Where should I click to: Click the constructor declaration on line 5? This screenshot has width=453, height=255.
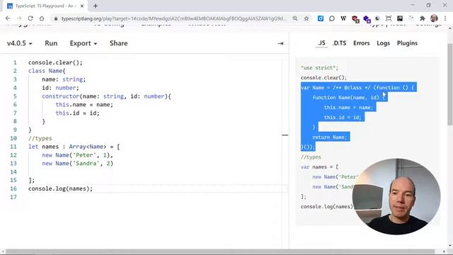pyautogui.click(x=106, y=96)
